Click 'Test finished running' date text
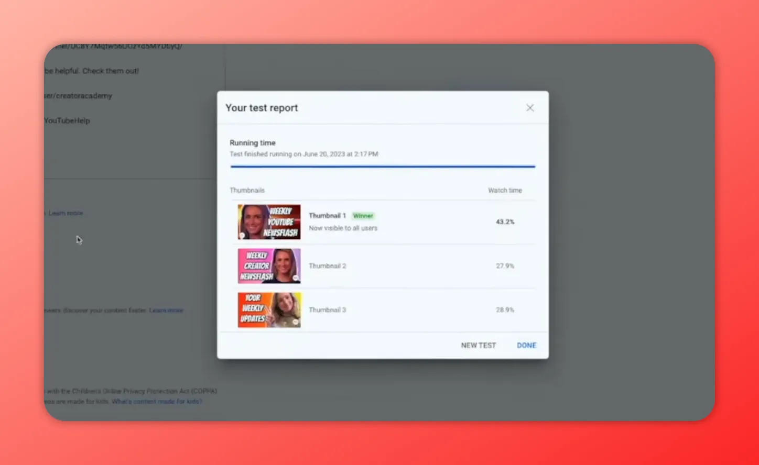 (303, 154)
